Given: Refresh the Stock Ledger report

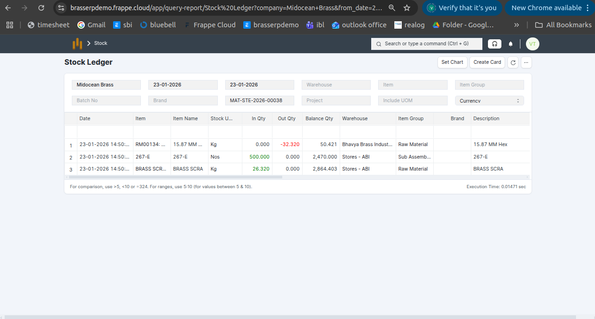Looking at the screenshot, I should tap(513, 62).
